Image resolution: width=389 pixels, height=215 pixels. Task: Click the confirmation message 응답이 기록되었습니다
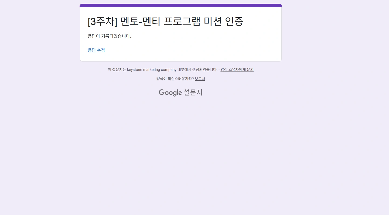point(110,36)
